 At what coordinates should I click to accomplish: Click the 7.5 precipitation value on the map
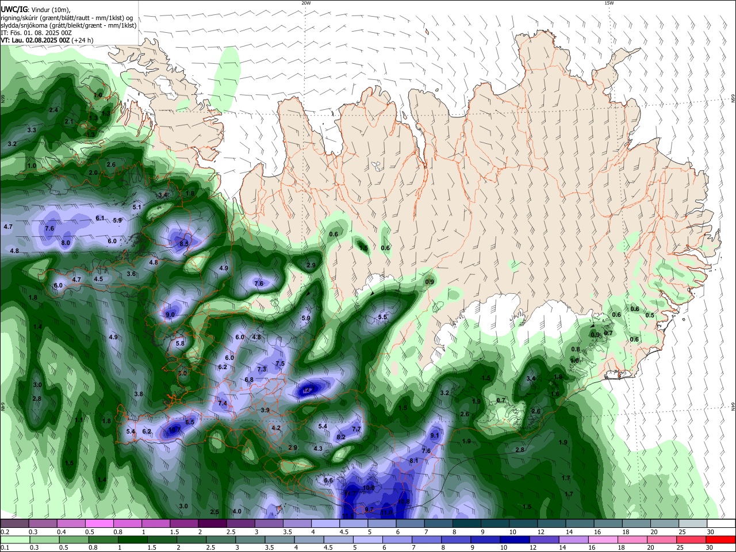click(280, 363)
